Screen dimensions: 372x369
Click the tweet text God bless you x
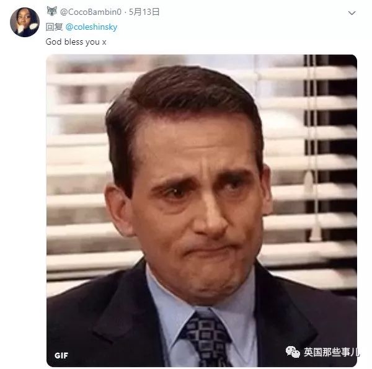pos(76,42)
